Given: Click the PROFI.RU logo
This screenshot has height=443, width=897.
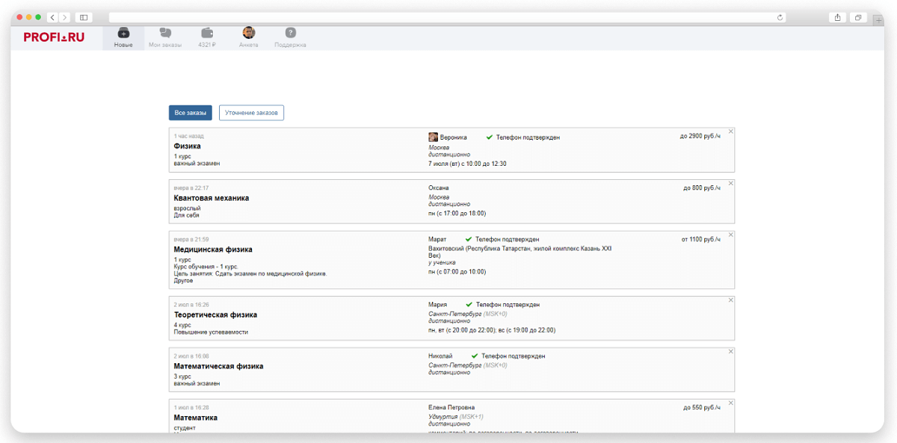Looking at the screenshot, I should [x=54, y=37].
